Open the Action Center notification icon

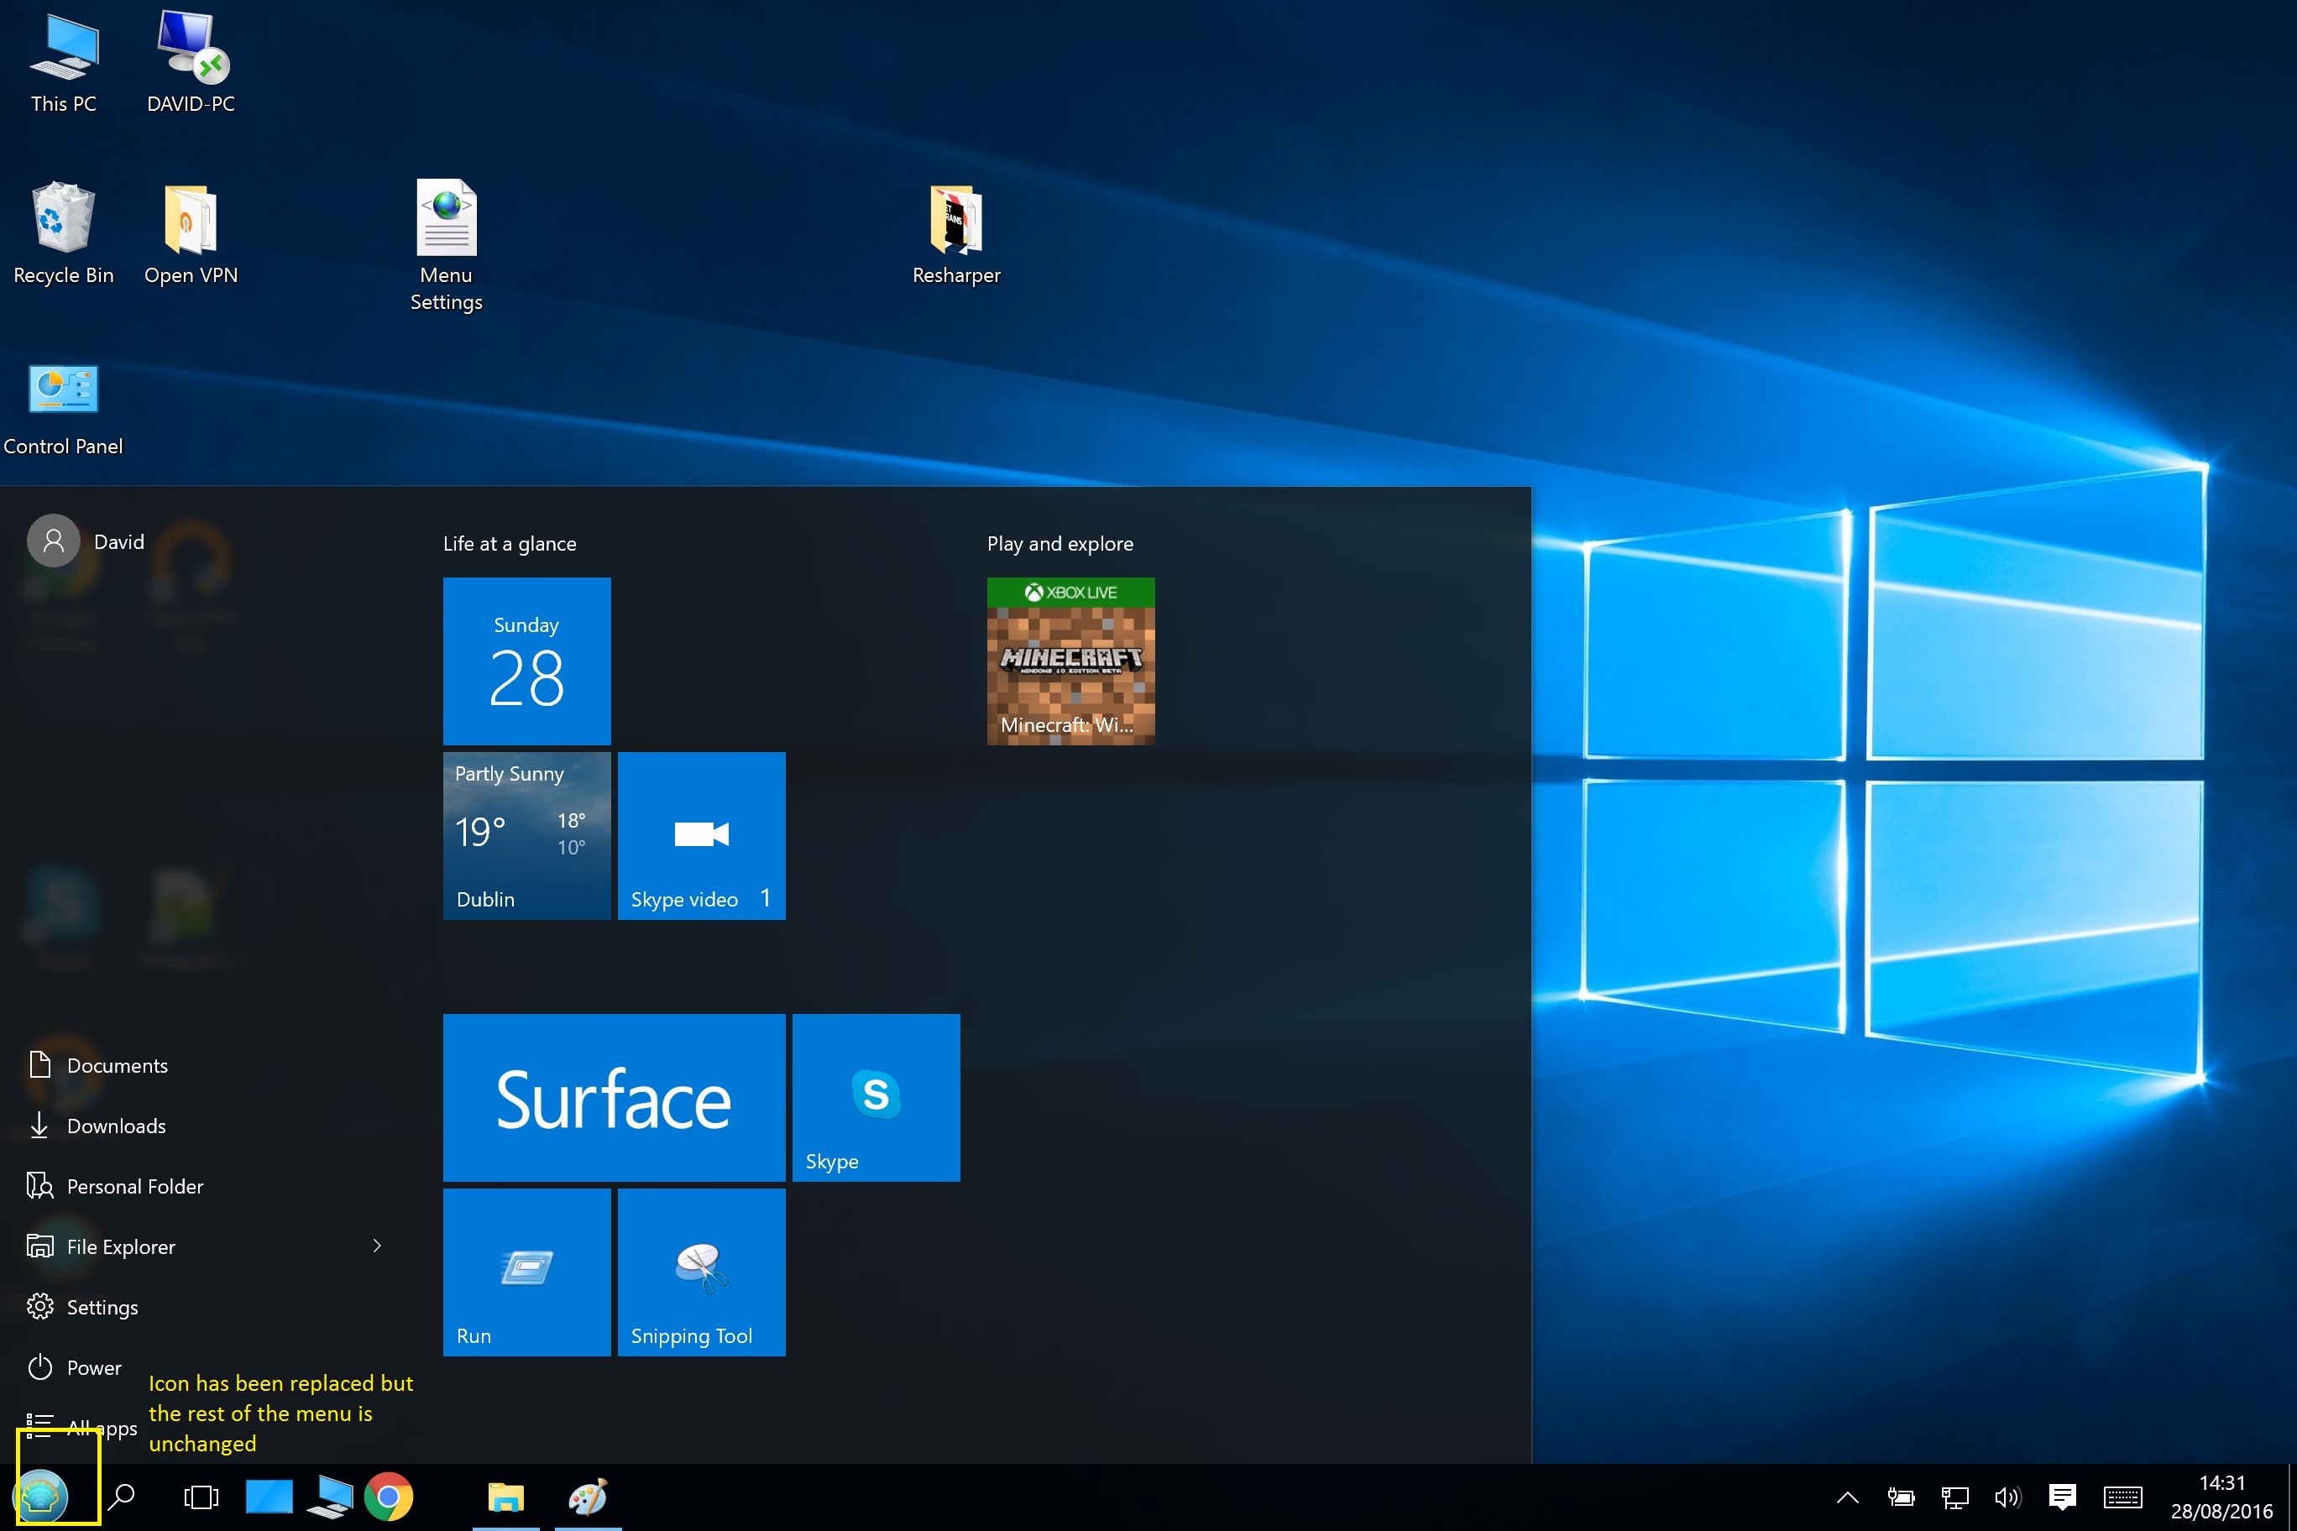pyautogui.click(x=2063, y=1497)
